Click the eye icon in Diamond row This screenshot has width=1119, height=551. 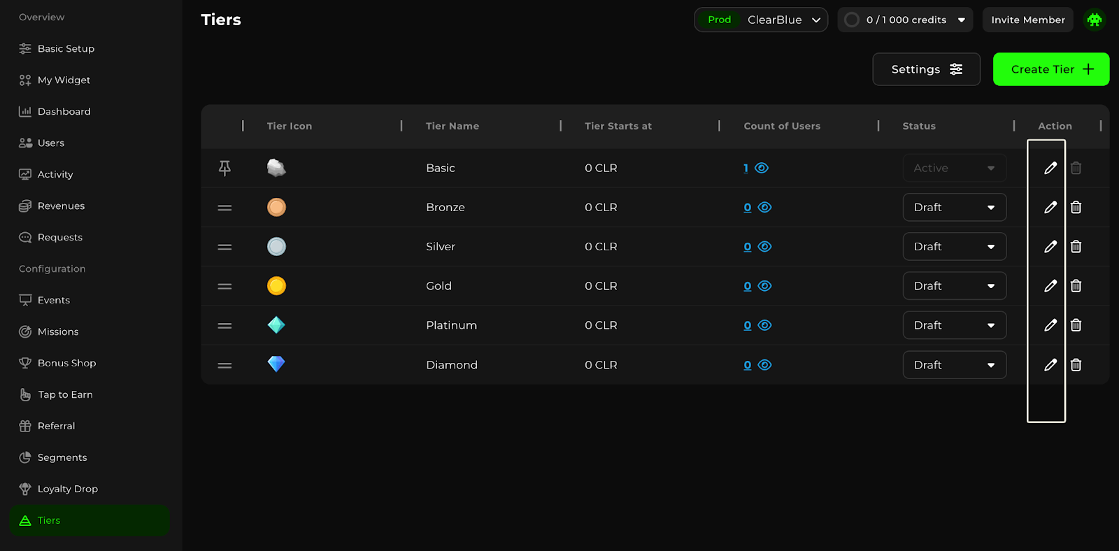coord(764,365)
